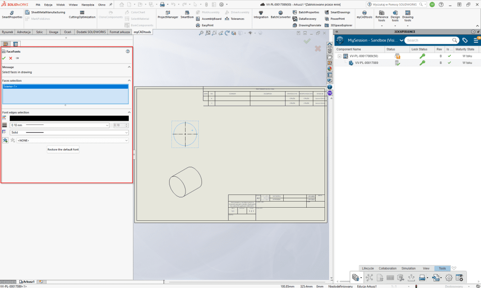Open the DataRecovery tool
This screenshot has height=288, width=481.
(304, 19)
